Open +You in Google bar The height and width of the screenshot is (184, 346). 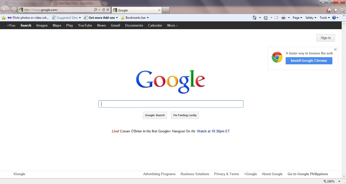point(11,25)
